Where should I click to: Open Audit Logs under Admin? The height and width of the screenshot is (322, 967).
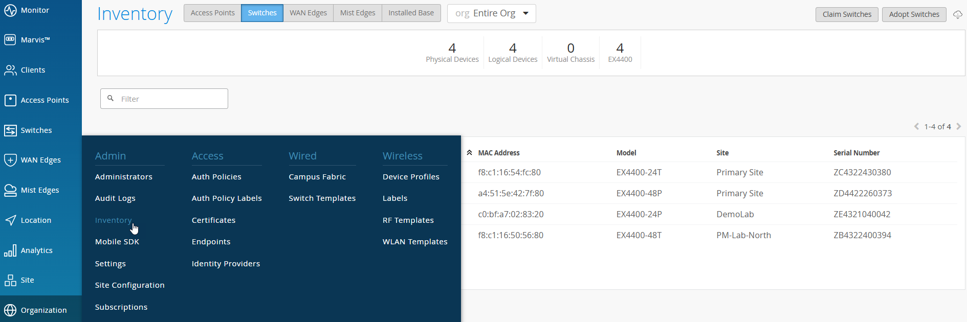coord(115,198)
